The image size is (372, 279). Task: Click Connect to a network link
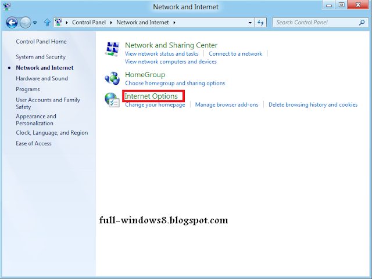(x=235, y=54)
